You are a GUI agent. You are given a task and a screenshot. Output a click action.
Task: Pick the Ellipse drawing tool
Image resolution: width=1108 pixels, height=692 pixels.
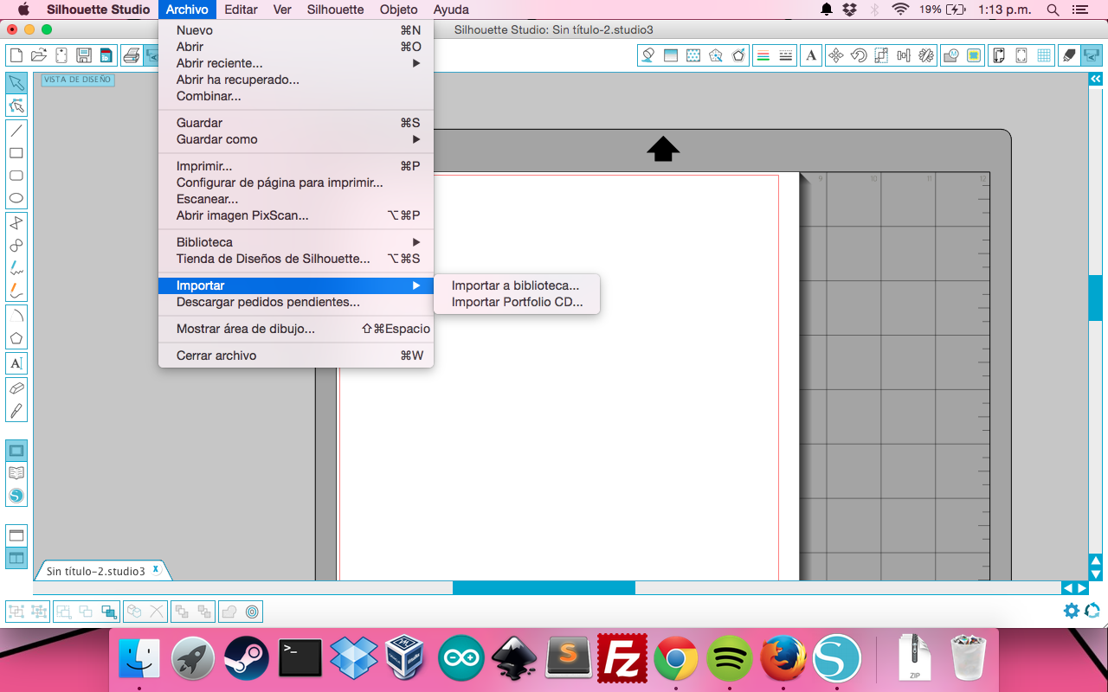click(x=16, y=198)
